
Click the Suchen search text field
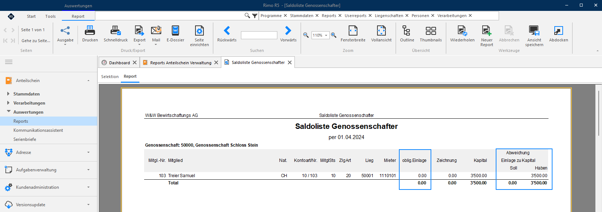[x=259, y=35]
